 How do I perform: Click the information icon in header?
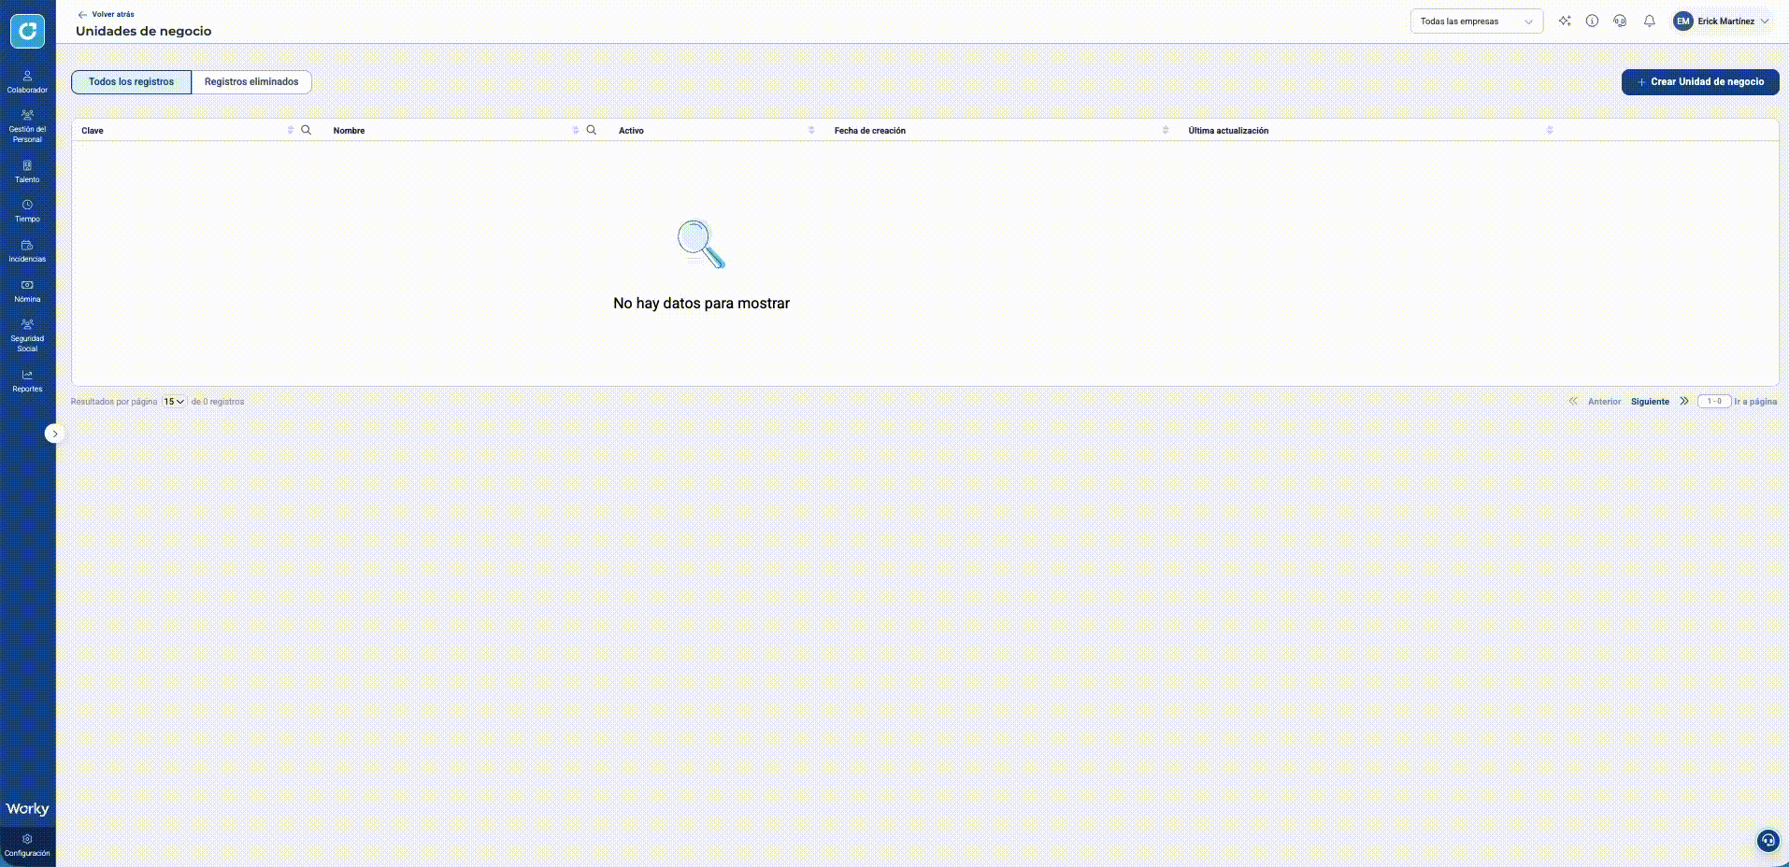[1592, 21]
